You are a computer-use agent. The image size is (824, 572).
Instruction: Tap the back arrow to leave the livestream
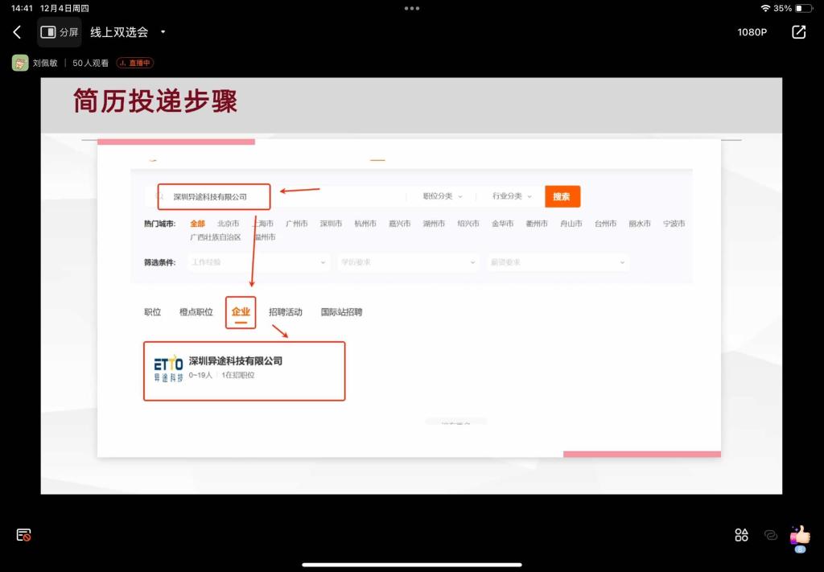(17, 32)
